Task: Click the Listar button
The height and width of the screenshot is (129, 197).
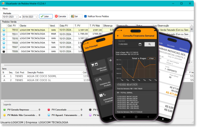Action: click(x=46, y=16)
